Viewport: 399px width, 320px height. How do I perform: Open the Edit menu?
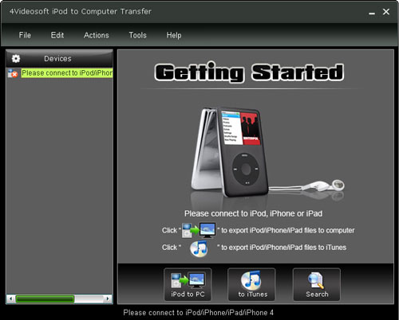57,35
